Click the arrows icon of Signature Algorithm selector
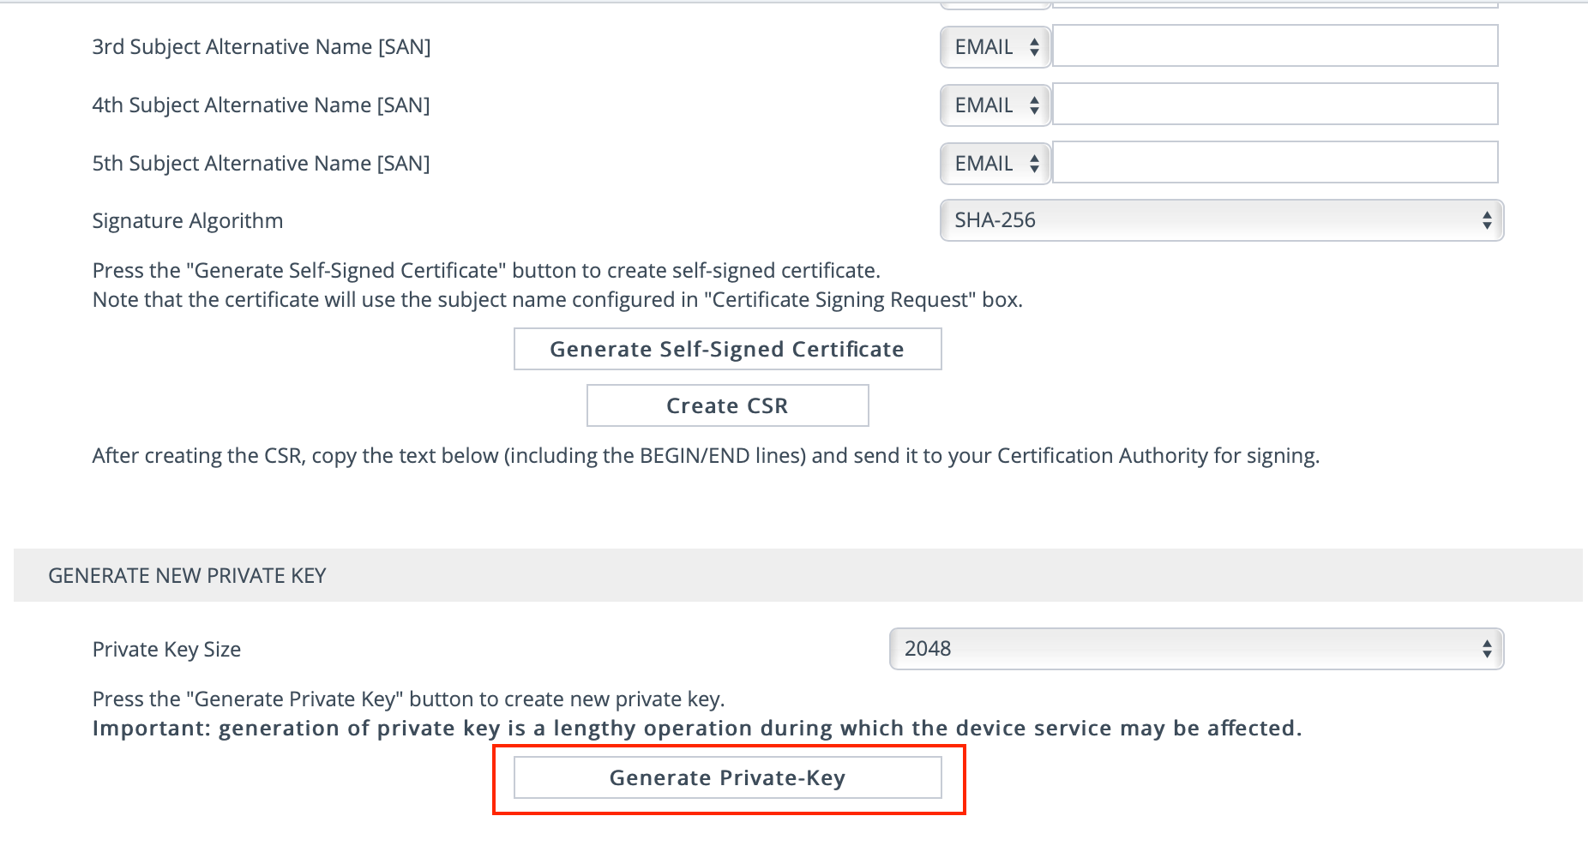 (x=1487, y=220)
